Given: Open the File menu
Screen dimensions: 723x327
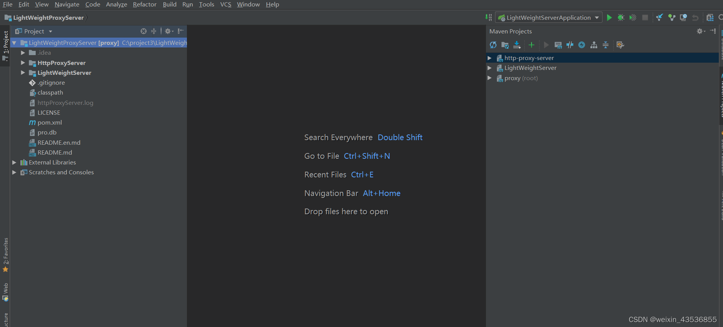Looking at the screenshot, I should 8,4.
